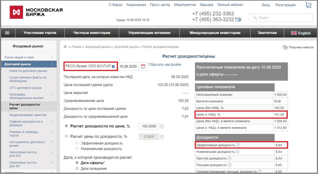This screenshot has height=174, width=318.
Task: Click the UK flag language icon
Action: click(x=294, y=33)
